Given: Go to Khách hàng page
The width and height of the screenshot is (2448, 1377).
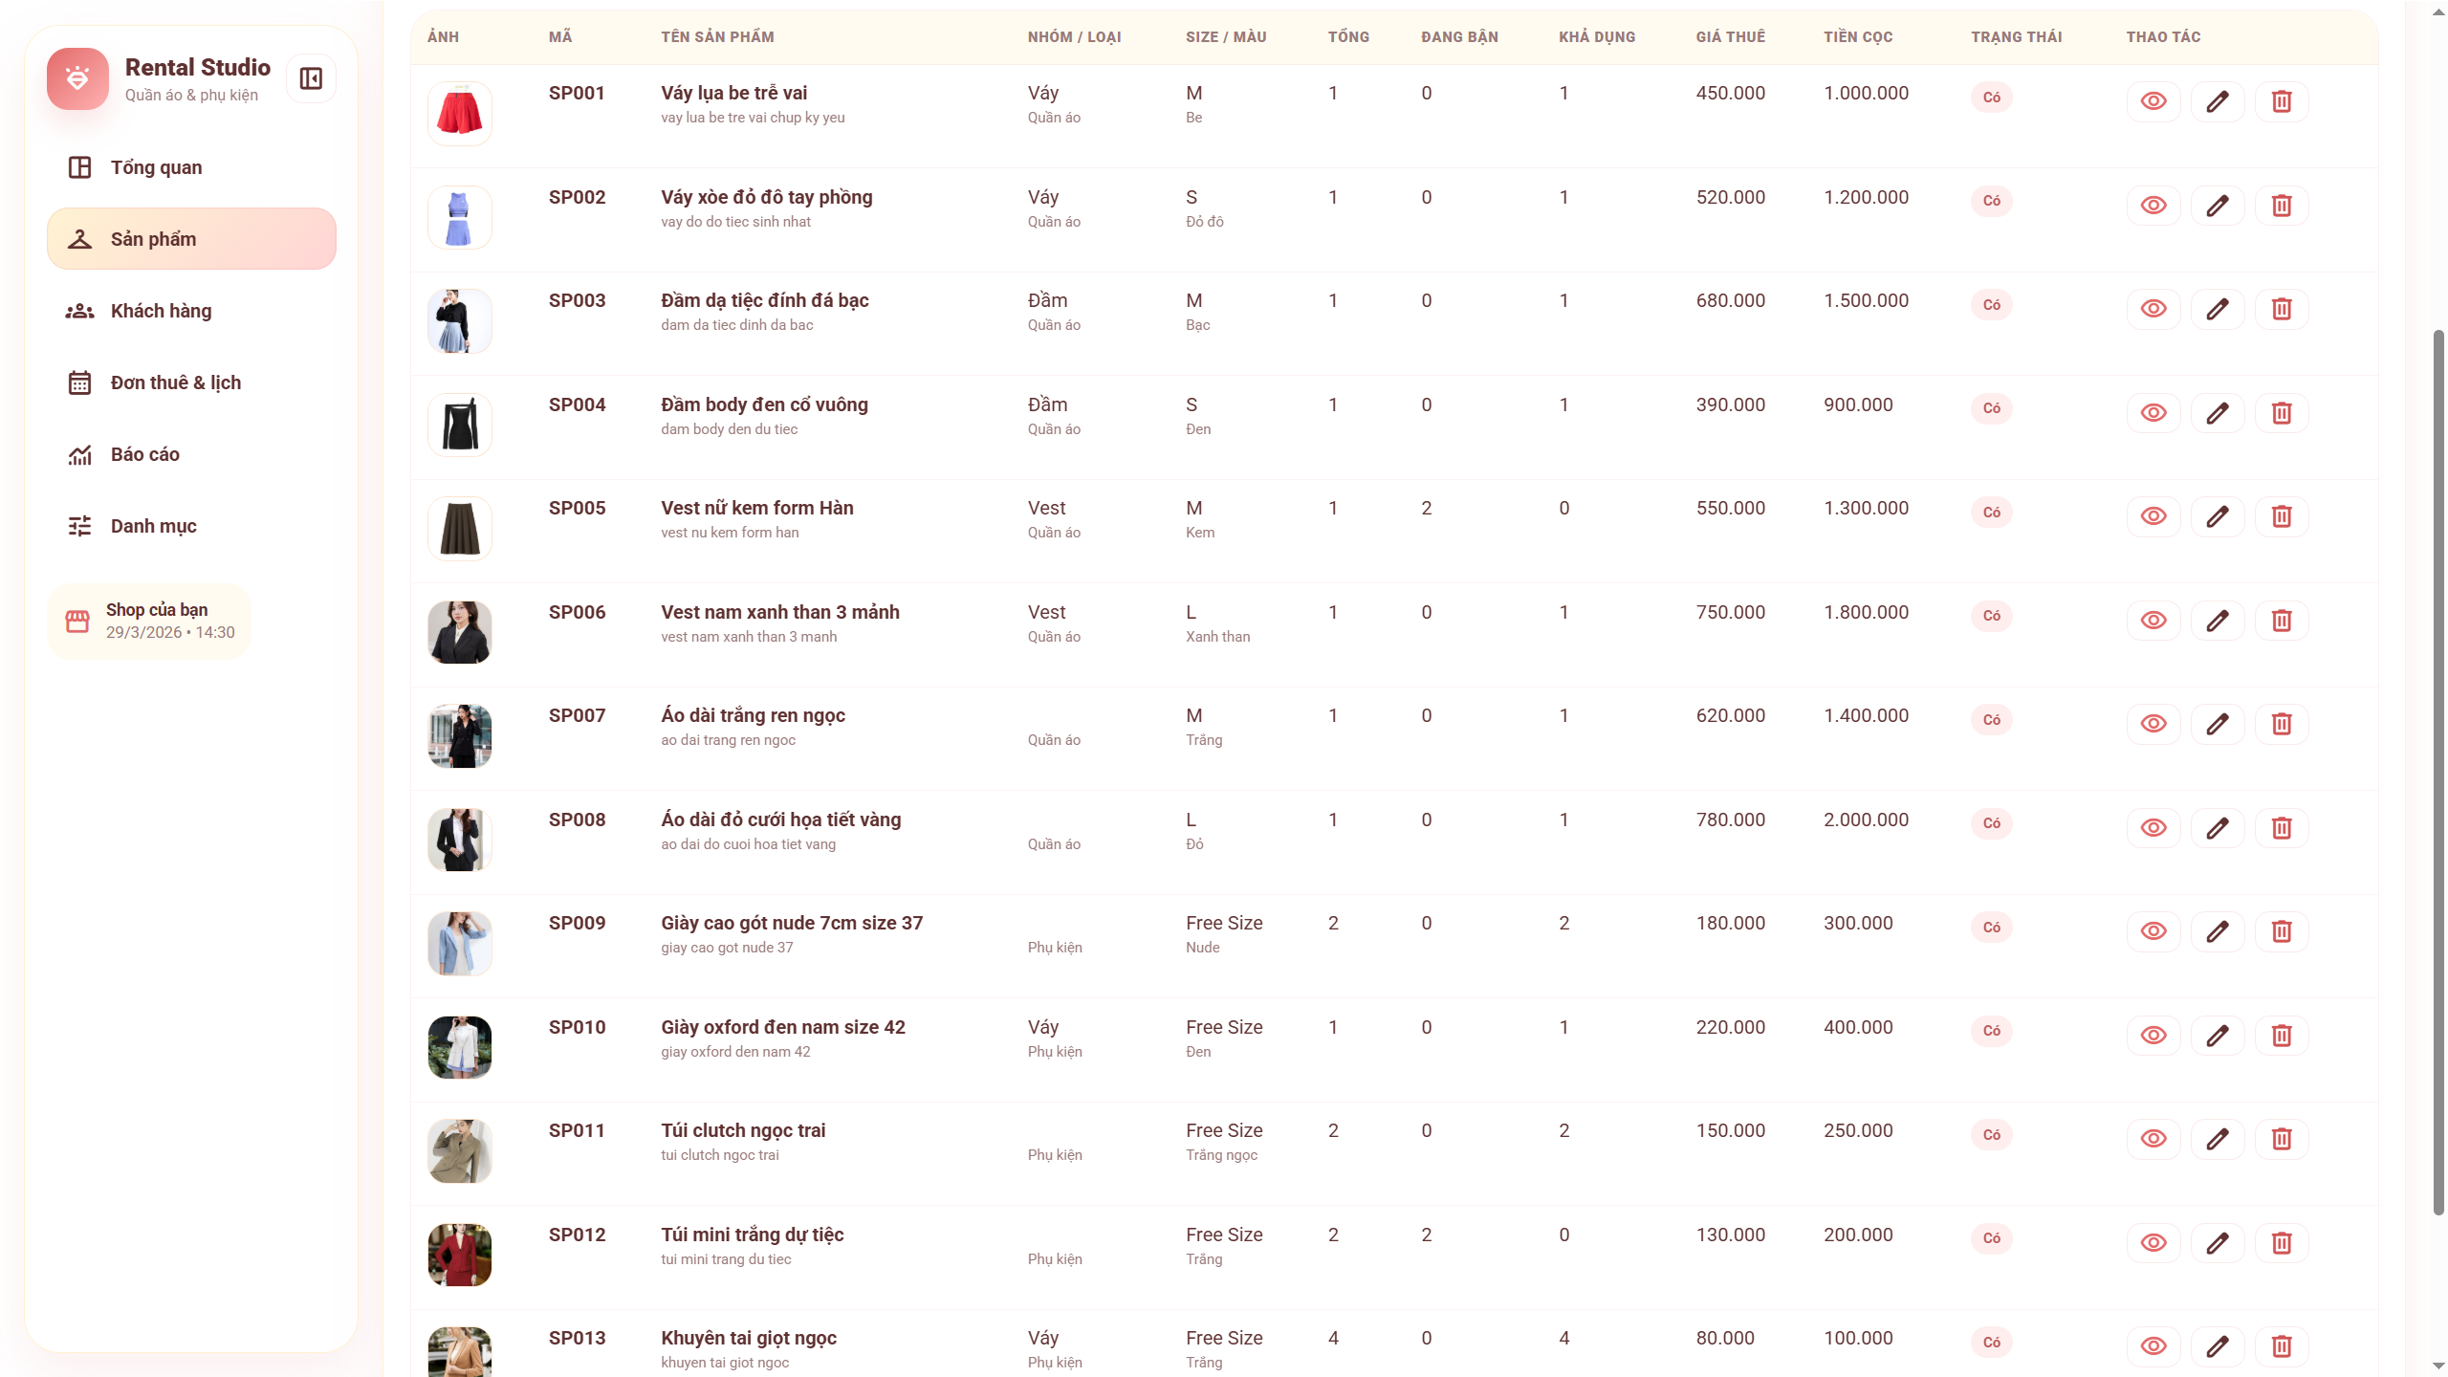Looking at the screenshot, I should (x=161, y=311).
